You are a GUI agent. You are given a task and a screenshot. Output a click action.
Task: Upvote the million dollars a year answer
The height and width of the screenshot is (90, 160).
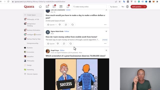(52, 24)
